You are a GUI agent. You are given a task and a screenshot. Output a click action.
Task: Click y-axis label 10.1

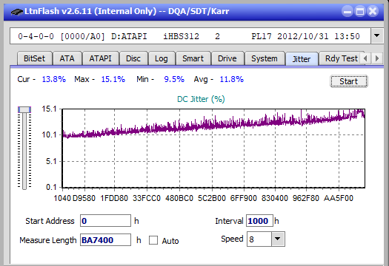[x=50, y=135]
